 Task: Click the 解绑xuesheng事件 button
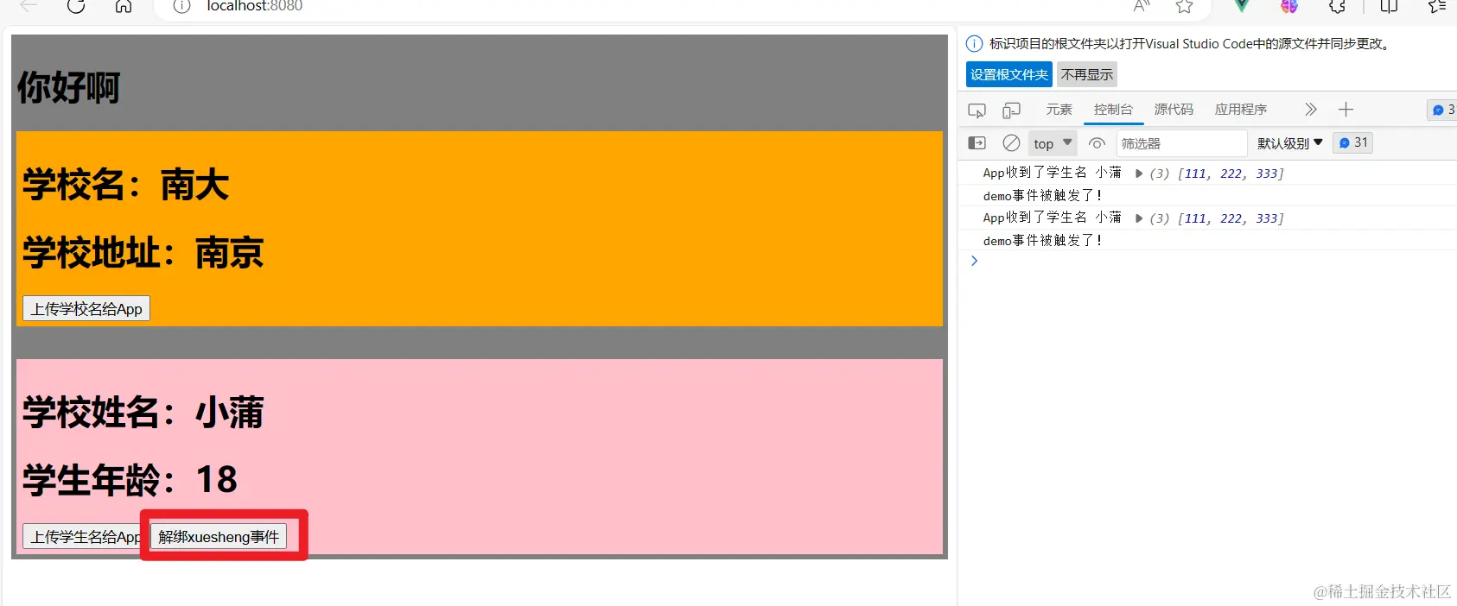point(219,536)
